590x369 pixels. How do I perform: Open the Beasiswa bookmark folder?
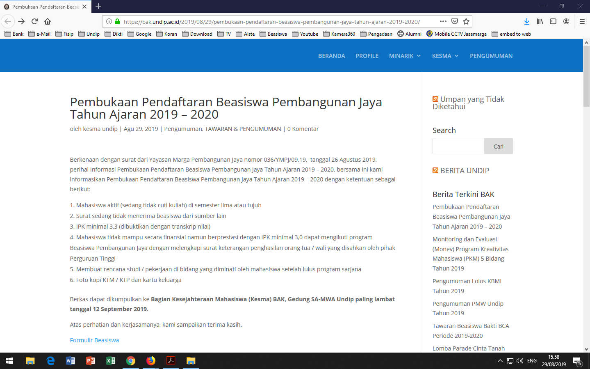click(273, 34)
